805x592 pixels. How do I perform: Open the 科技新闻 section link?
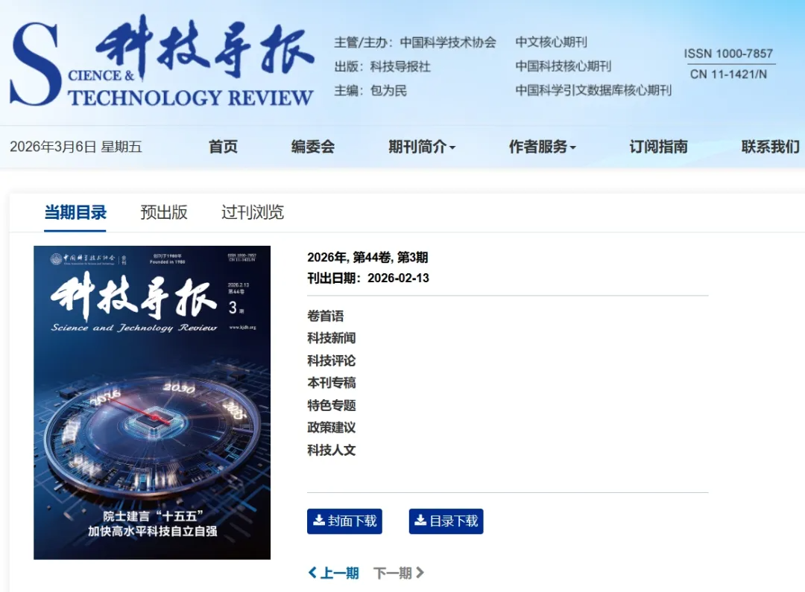pos(330,338)
